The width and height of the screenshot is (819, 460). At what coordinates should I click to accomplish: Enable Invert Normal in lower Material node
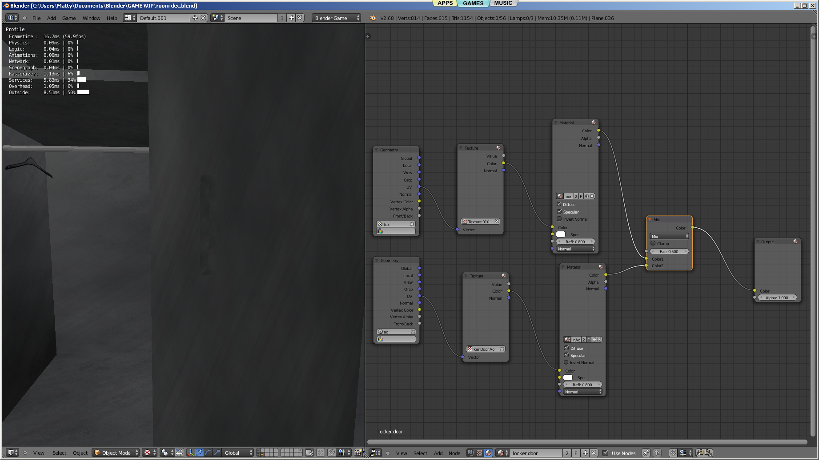[x=566, y=362]
